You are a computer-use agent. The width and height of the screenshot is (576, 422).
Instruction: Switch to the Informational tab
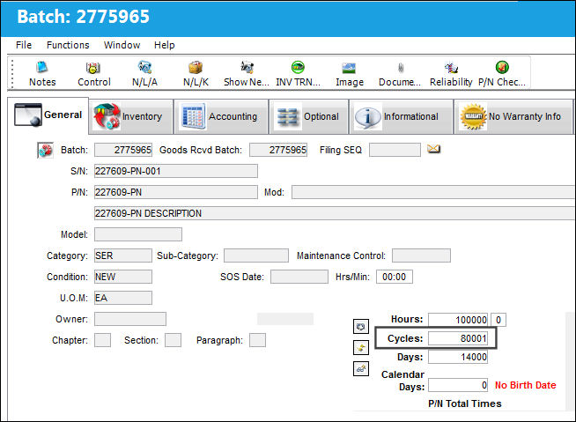(x=401, y=116)
